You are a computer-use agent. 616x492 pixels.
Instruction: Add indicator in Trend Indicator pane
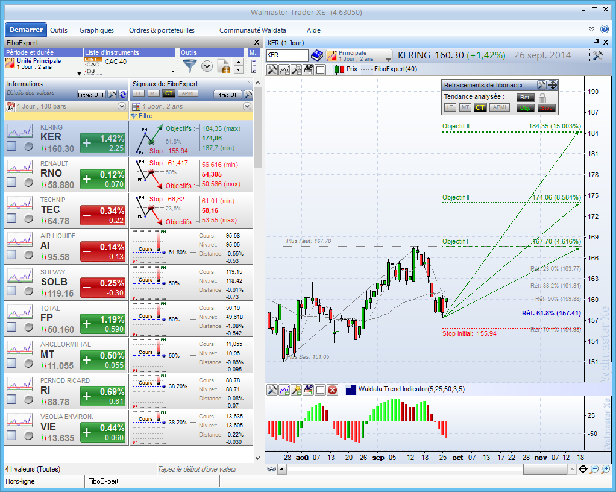point(284,390)
